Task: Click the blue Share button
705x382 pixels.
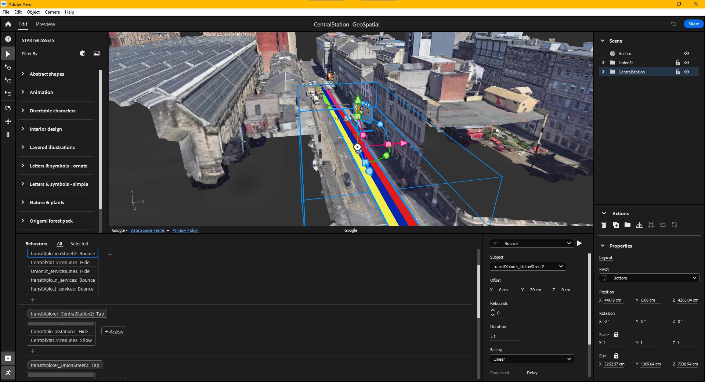Action: click(693, 24)
